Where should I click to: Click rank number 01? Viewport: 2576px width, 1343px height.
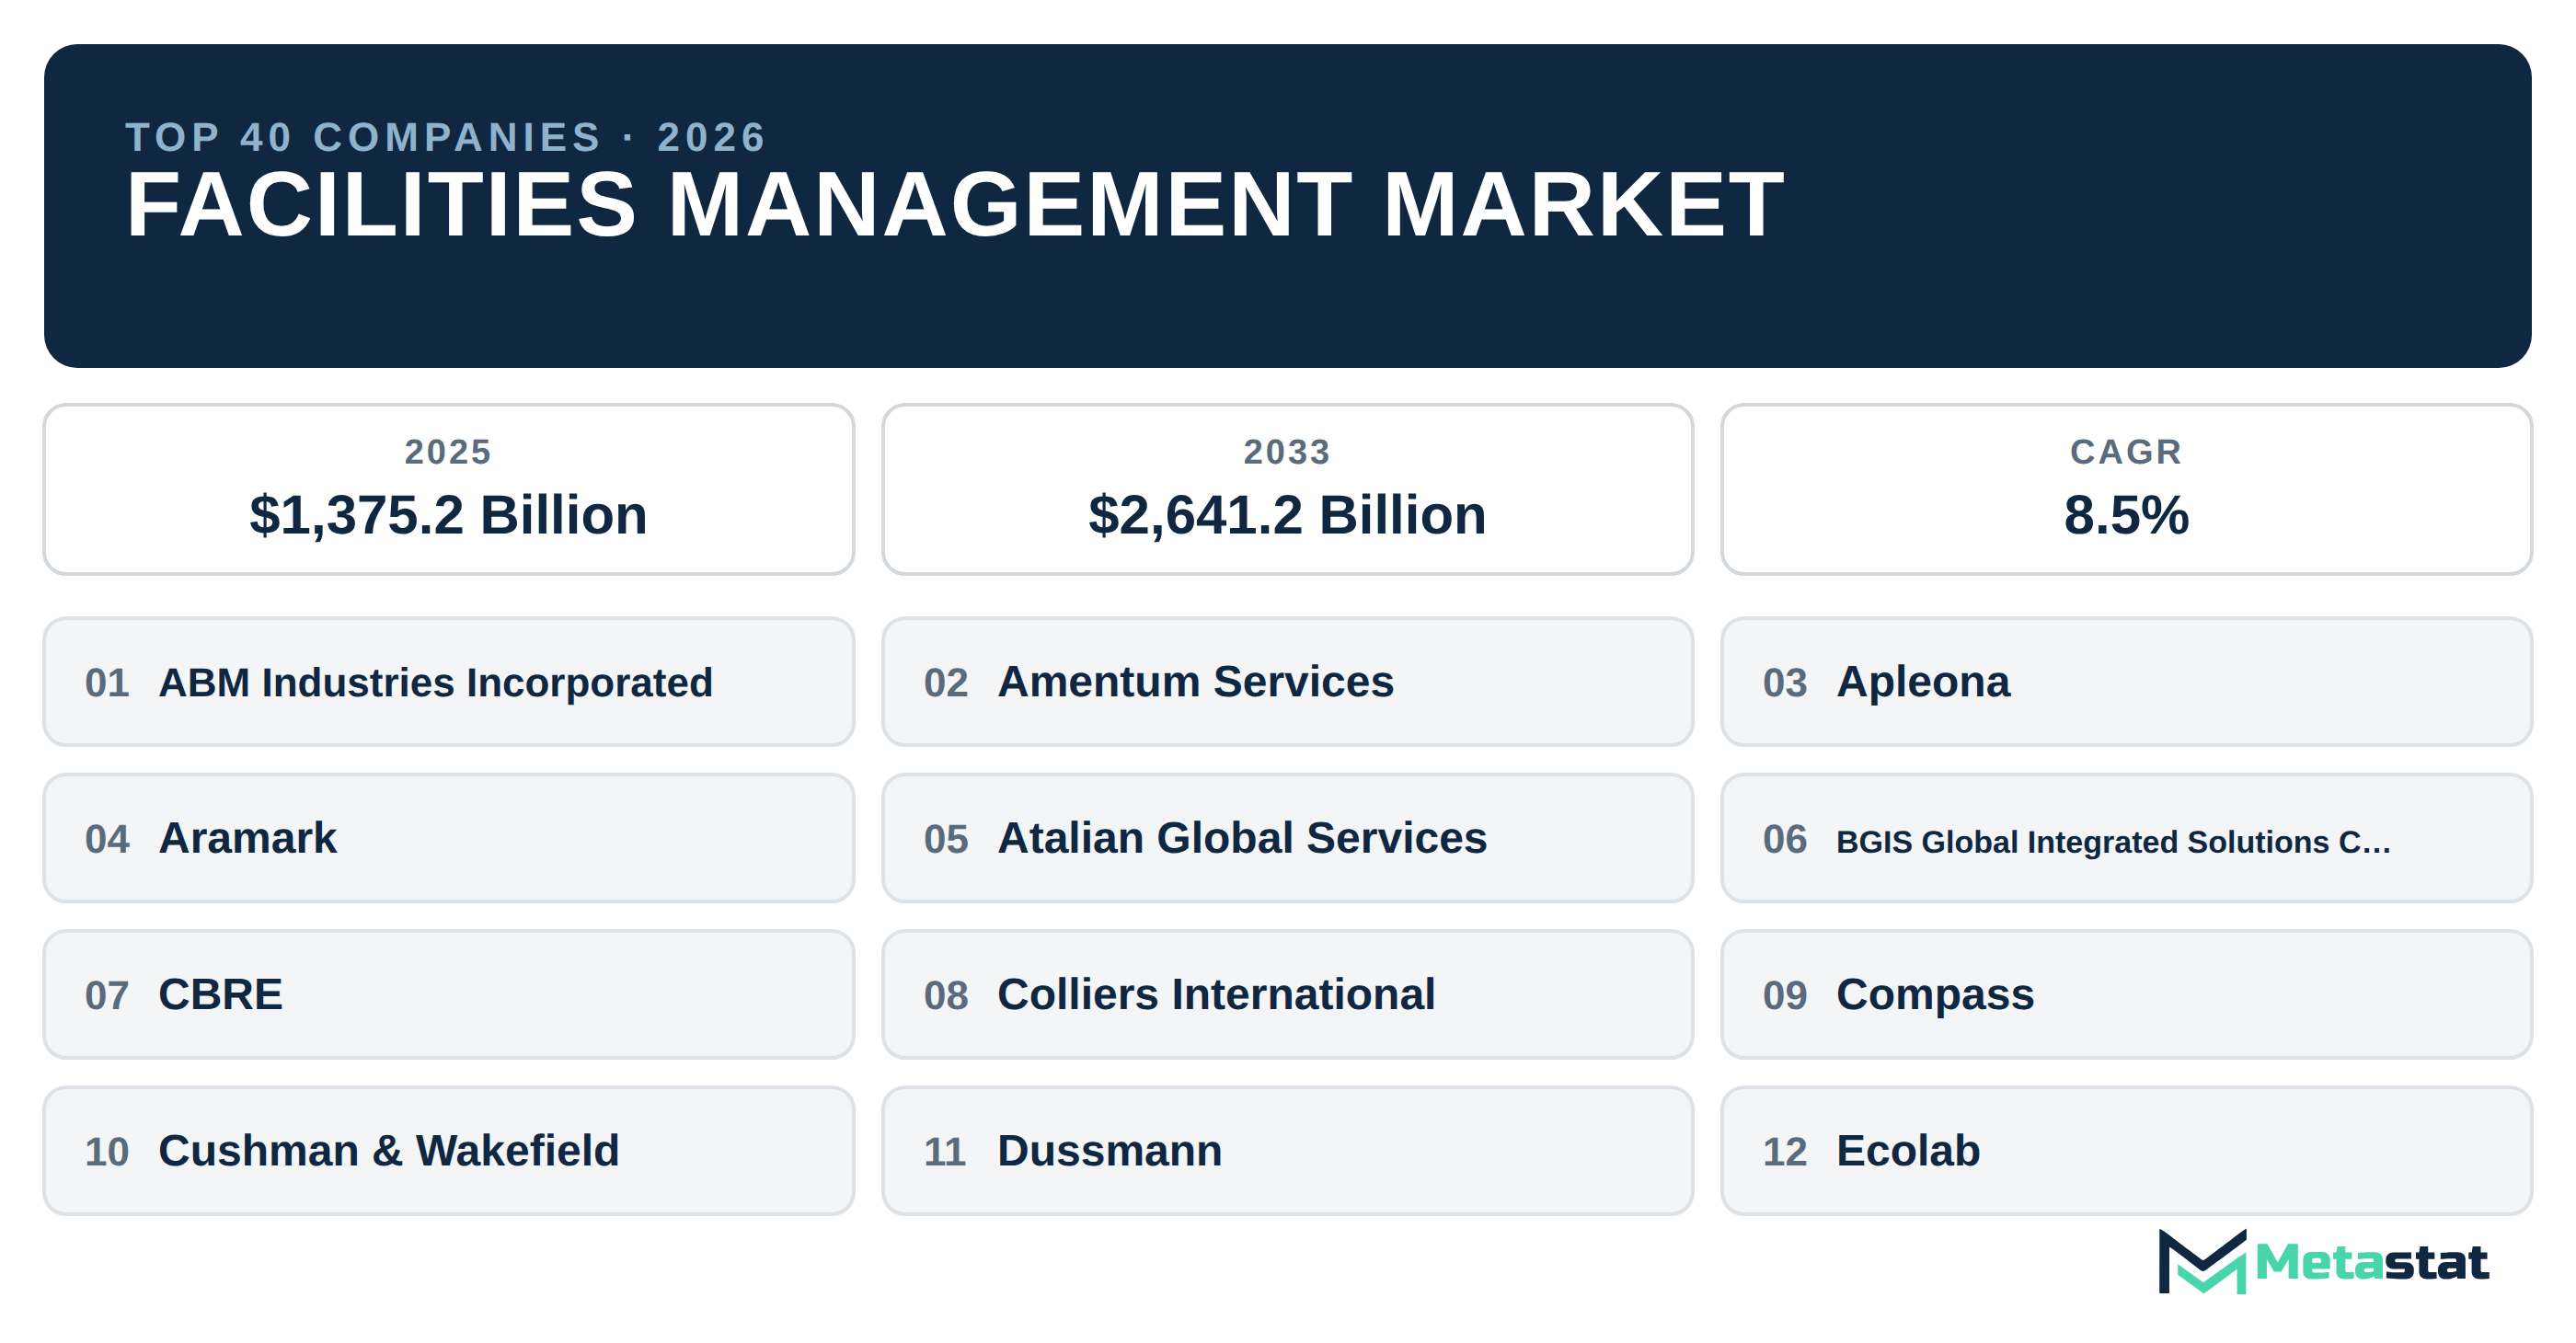coord(107,683)
